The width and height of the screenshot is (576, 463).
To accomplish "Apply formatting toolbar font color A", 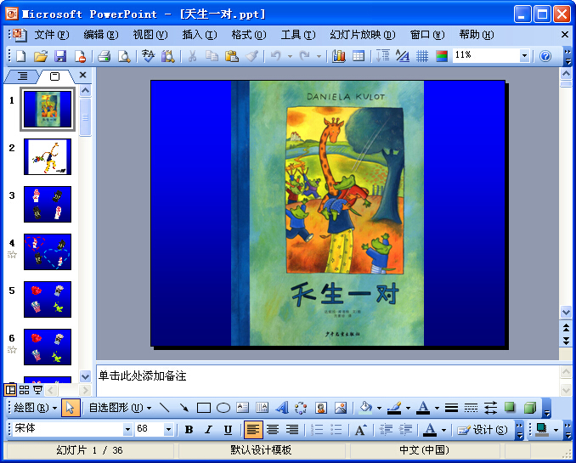I will click(429, 430).
